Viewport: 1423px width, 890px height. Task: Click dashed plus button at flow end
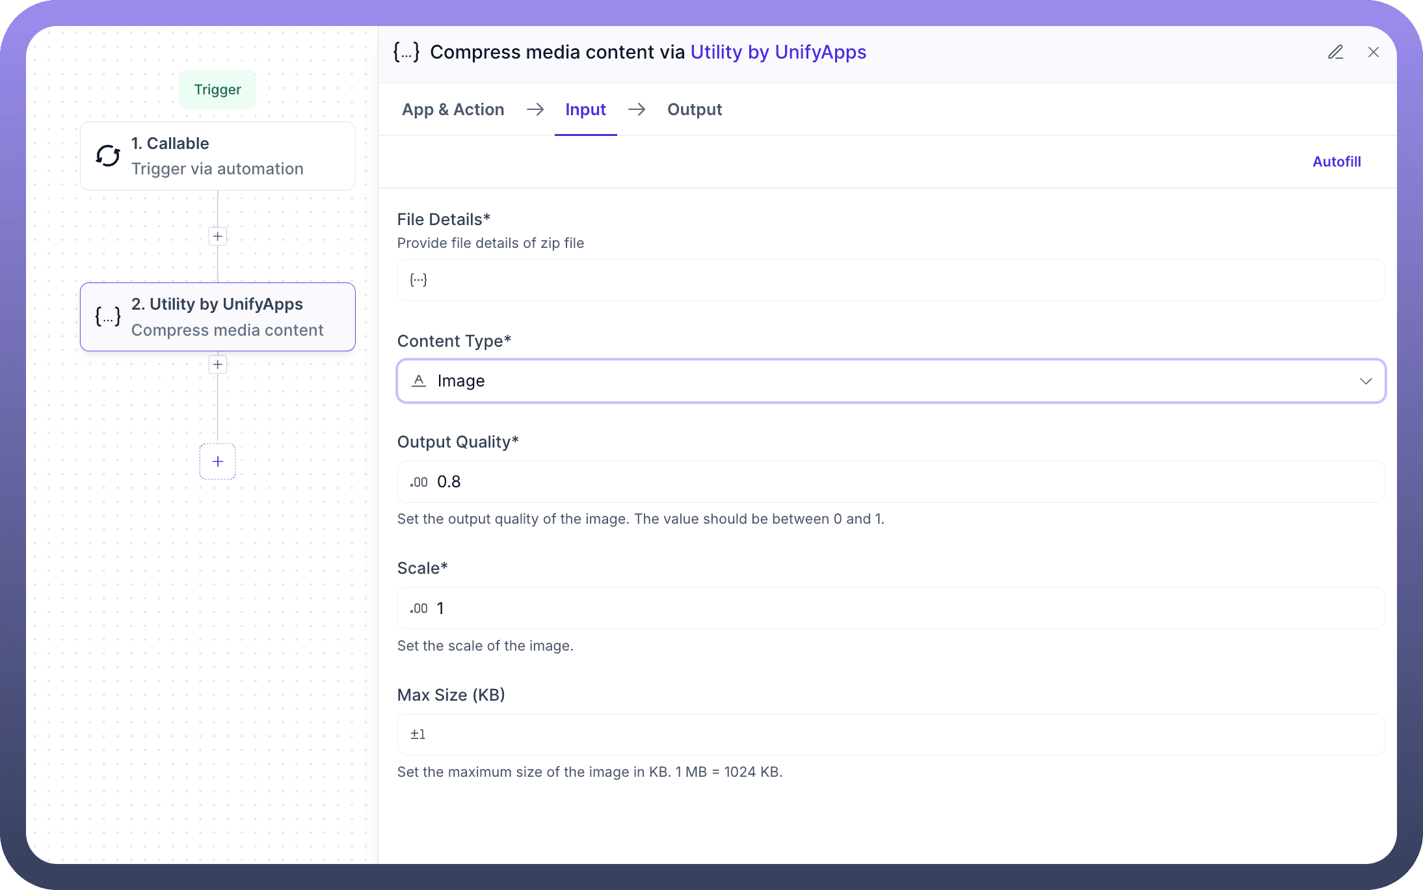click(x=217, y=461)
